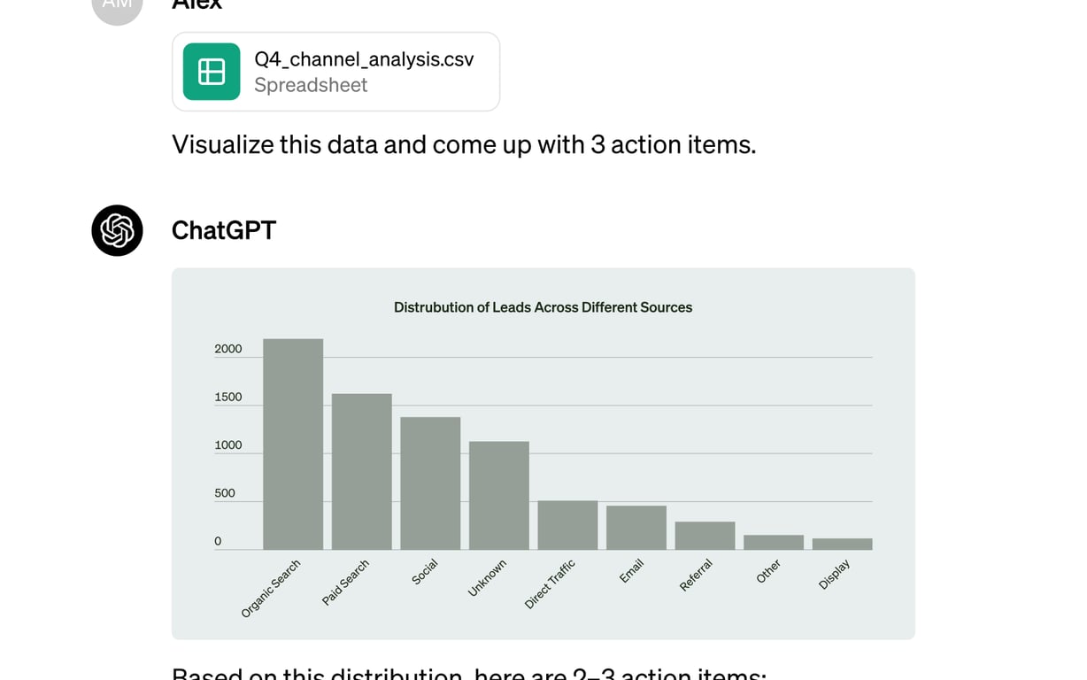
Task: Click the Display bar in the chart
Action: 842,543
